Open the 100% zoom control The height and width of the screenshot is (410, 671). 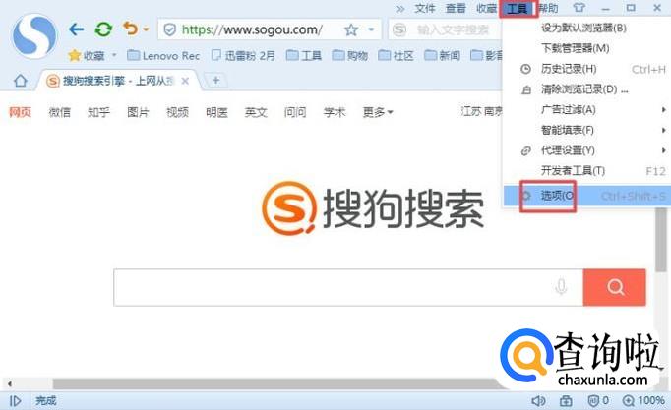[643, 400]
